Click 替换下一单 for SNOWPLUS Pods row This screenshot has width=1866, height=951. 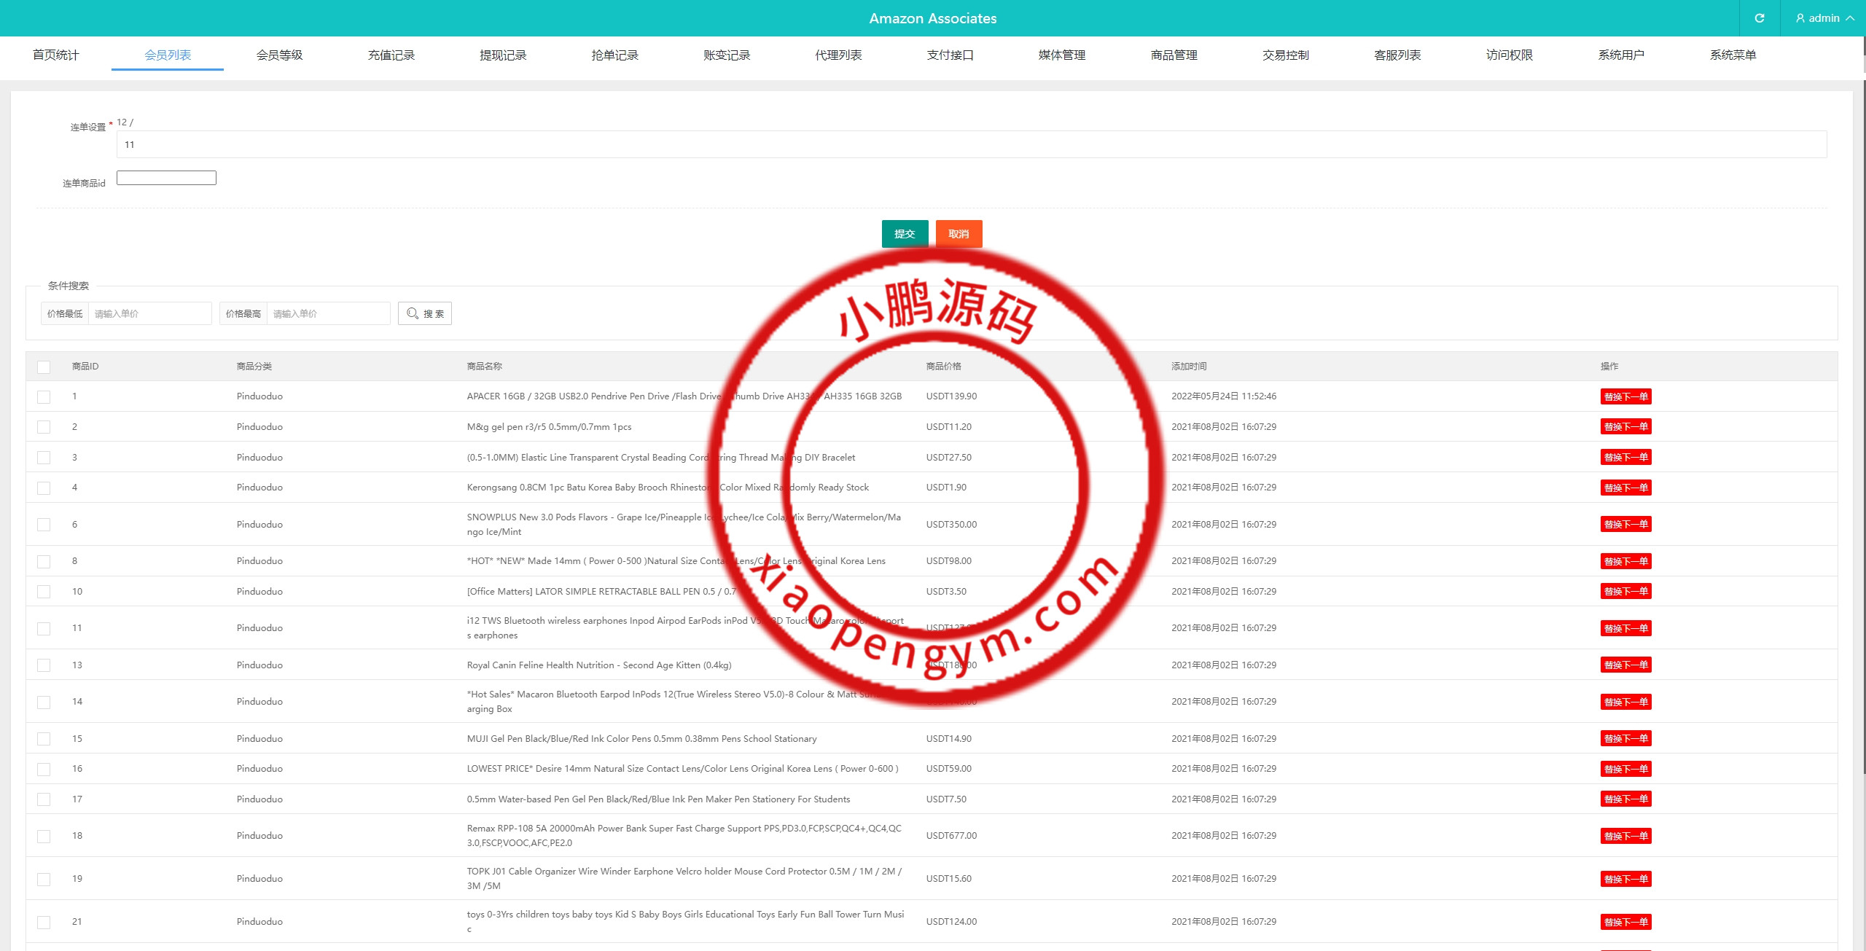(1625, 524)
